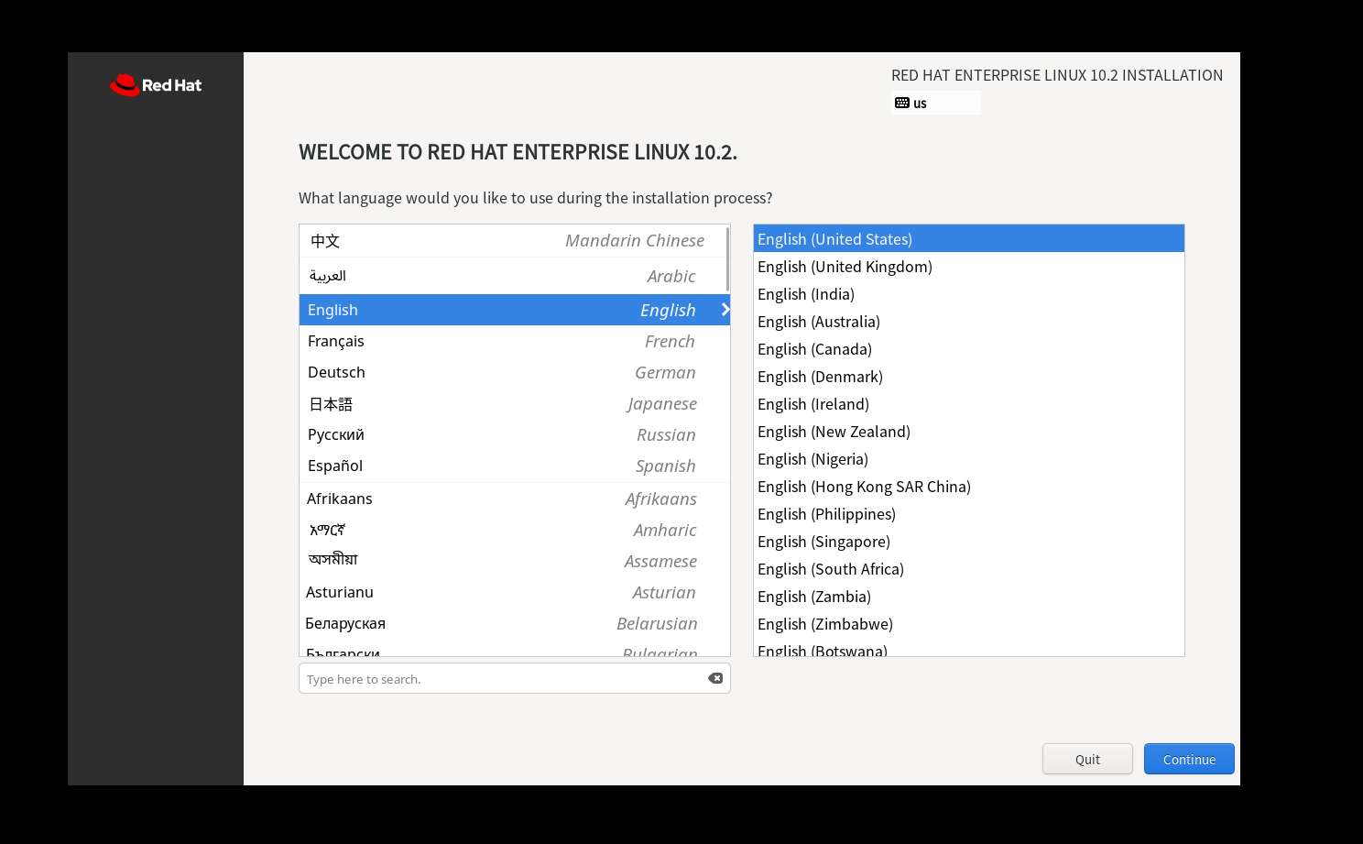Select Japanese language row

coord(515,403)
